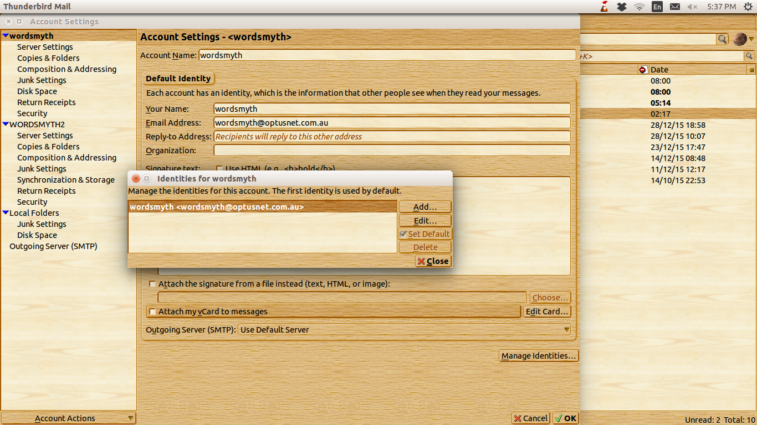Open the Wi-Fi network indicator
The height and width of the screenshot is (425, 757).
640,7
